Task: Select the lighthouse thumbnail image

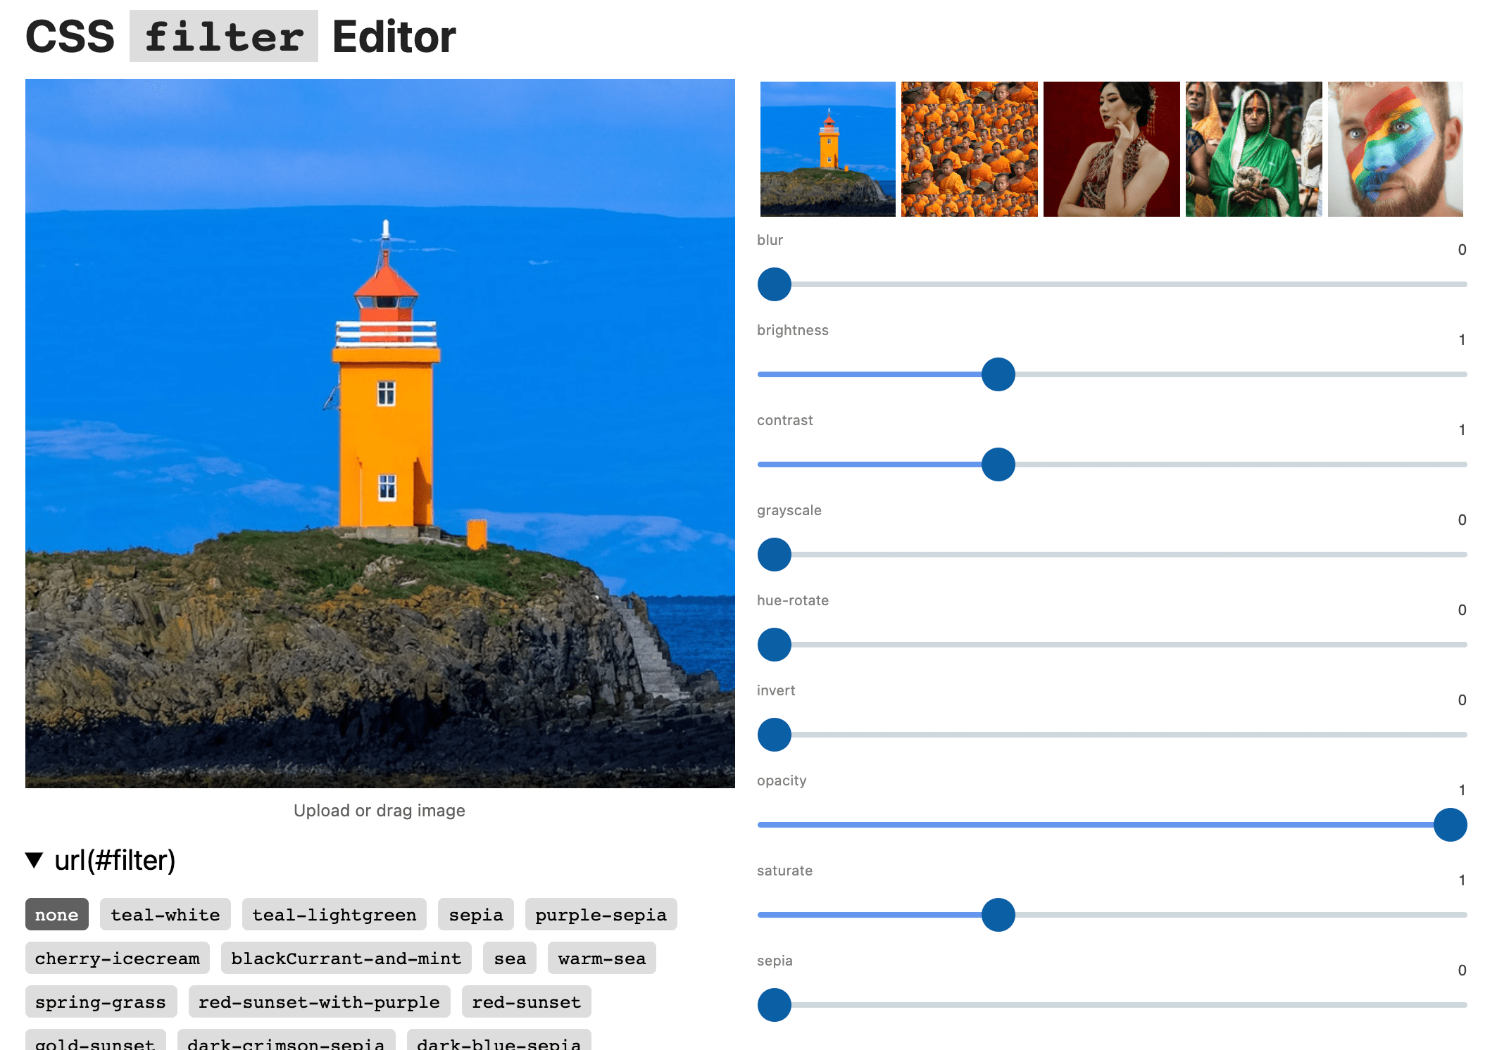Action: click(827, 149)
